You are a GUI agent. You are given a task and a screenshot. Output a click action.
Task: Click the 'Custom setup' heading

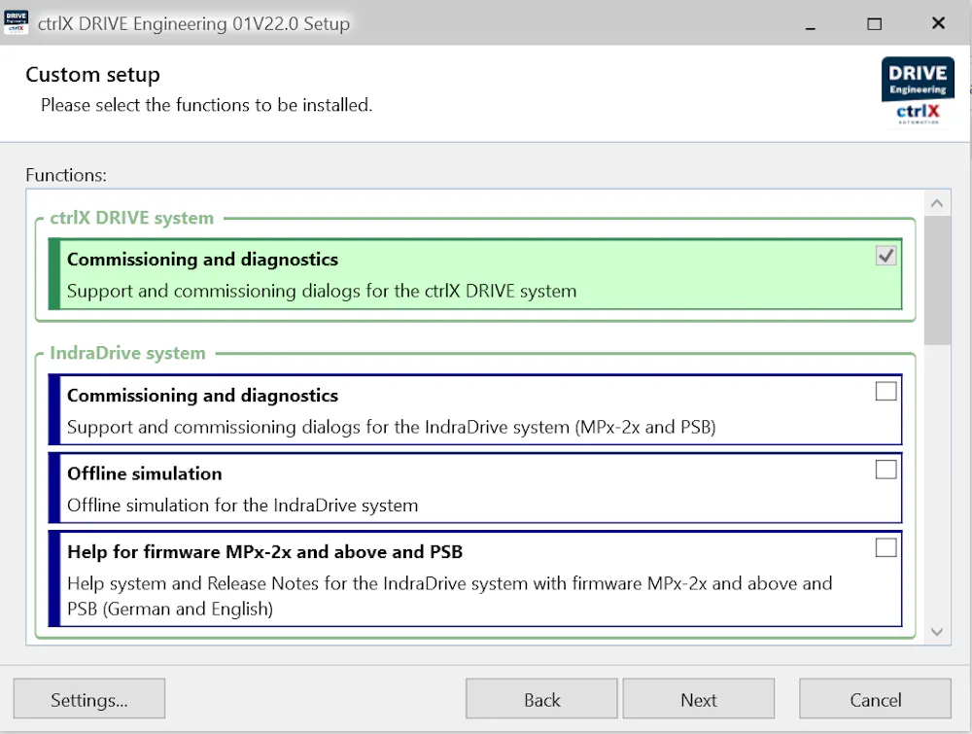pos(93,75)
